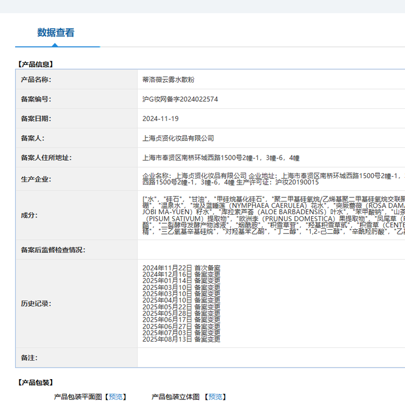The height and width of the screenshot is (405, 405).
Task: Click 预览 link for 产品包装平面图
Action: click(115, 397)
